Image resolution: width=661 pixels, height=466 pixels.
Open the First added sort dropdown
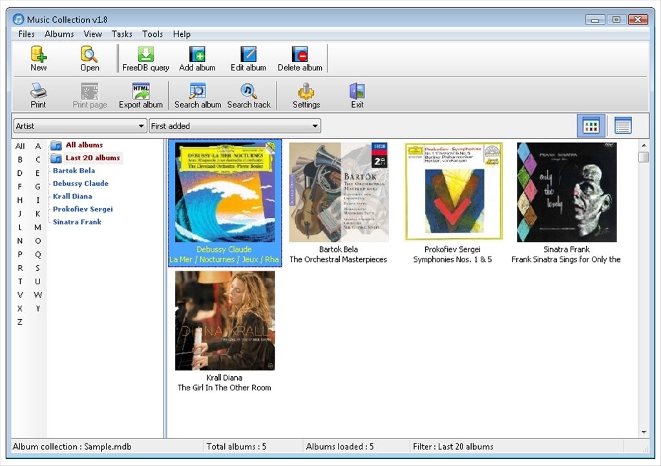point(235,125)
